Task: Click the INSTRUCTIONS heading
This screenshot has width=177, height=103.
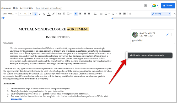Action: click(x=58, y=37)
